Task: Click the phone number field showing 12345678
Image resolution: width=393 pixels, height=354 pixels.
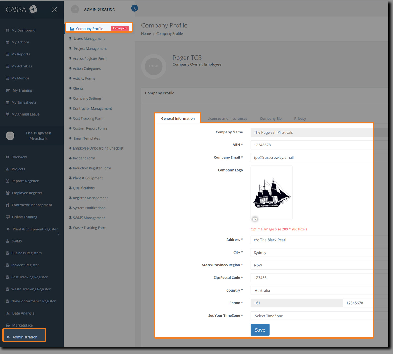Action: (x=358, y=303)
